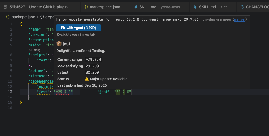
Task: Click the 29.7.0 Max satisfying value
Action: click(x=92, y=66)
